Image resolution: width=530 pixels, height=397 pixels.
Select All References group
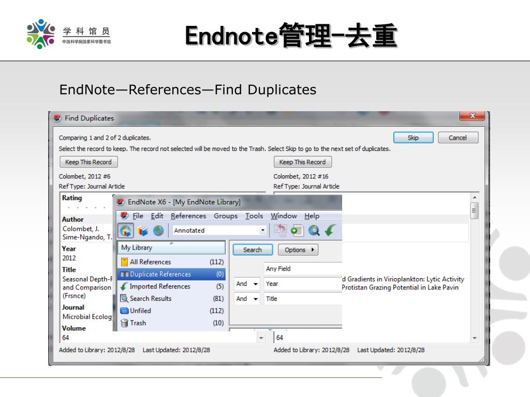point(171,262)
